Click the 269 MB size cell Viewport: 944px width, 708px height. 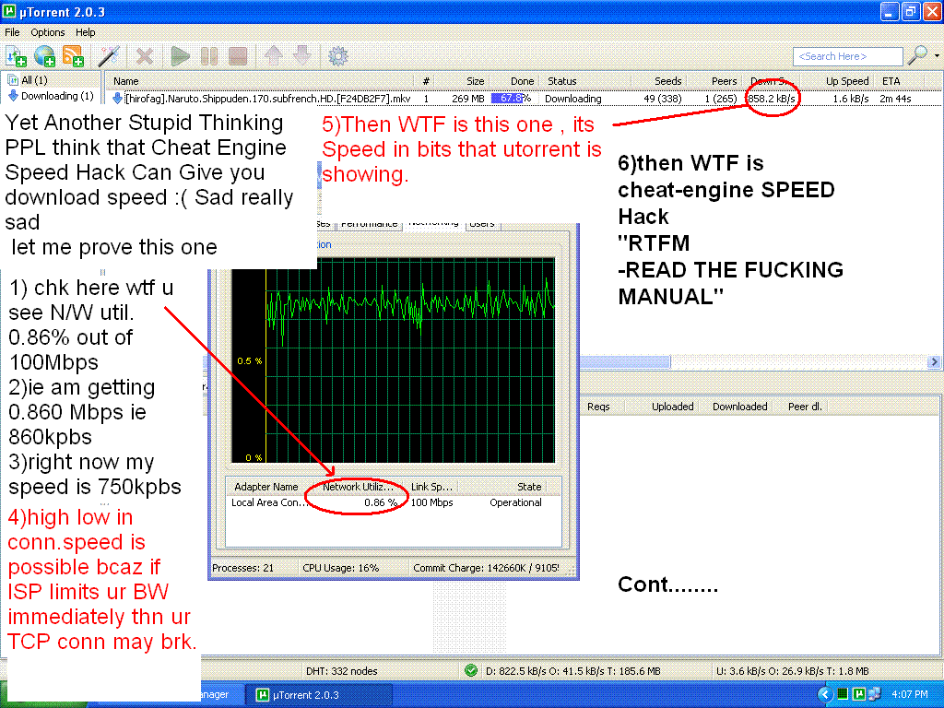467,99
